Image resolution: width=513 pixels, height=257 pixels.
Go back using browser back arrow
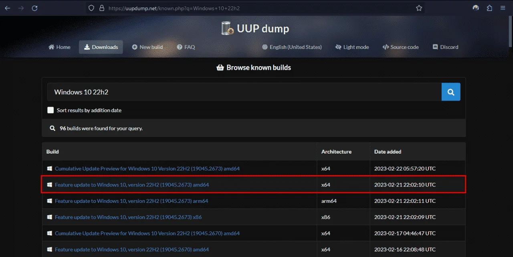(x=7, y=8)
